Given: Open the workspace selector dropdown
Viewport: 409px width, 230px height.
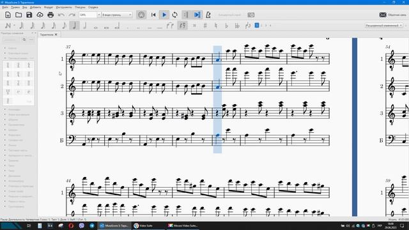Looking at the screenshot, I should click(x=384, y=26).
